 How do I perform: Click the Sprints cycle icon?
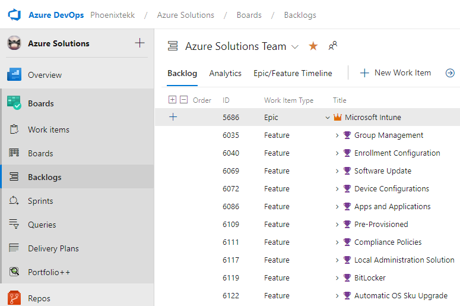(x=14, y=200)
